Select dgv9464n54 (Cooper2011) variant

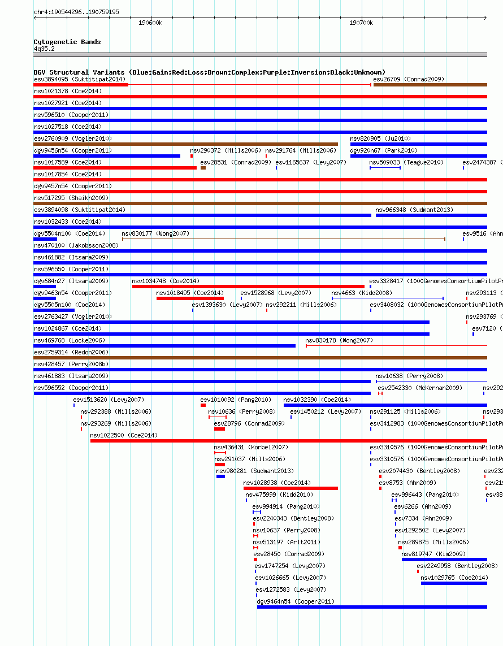tap(372, 607)
